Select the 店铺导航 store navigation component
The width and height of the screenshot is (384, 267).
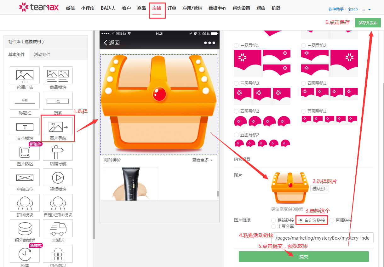coord(58,152)
